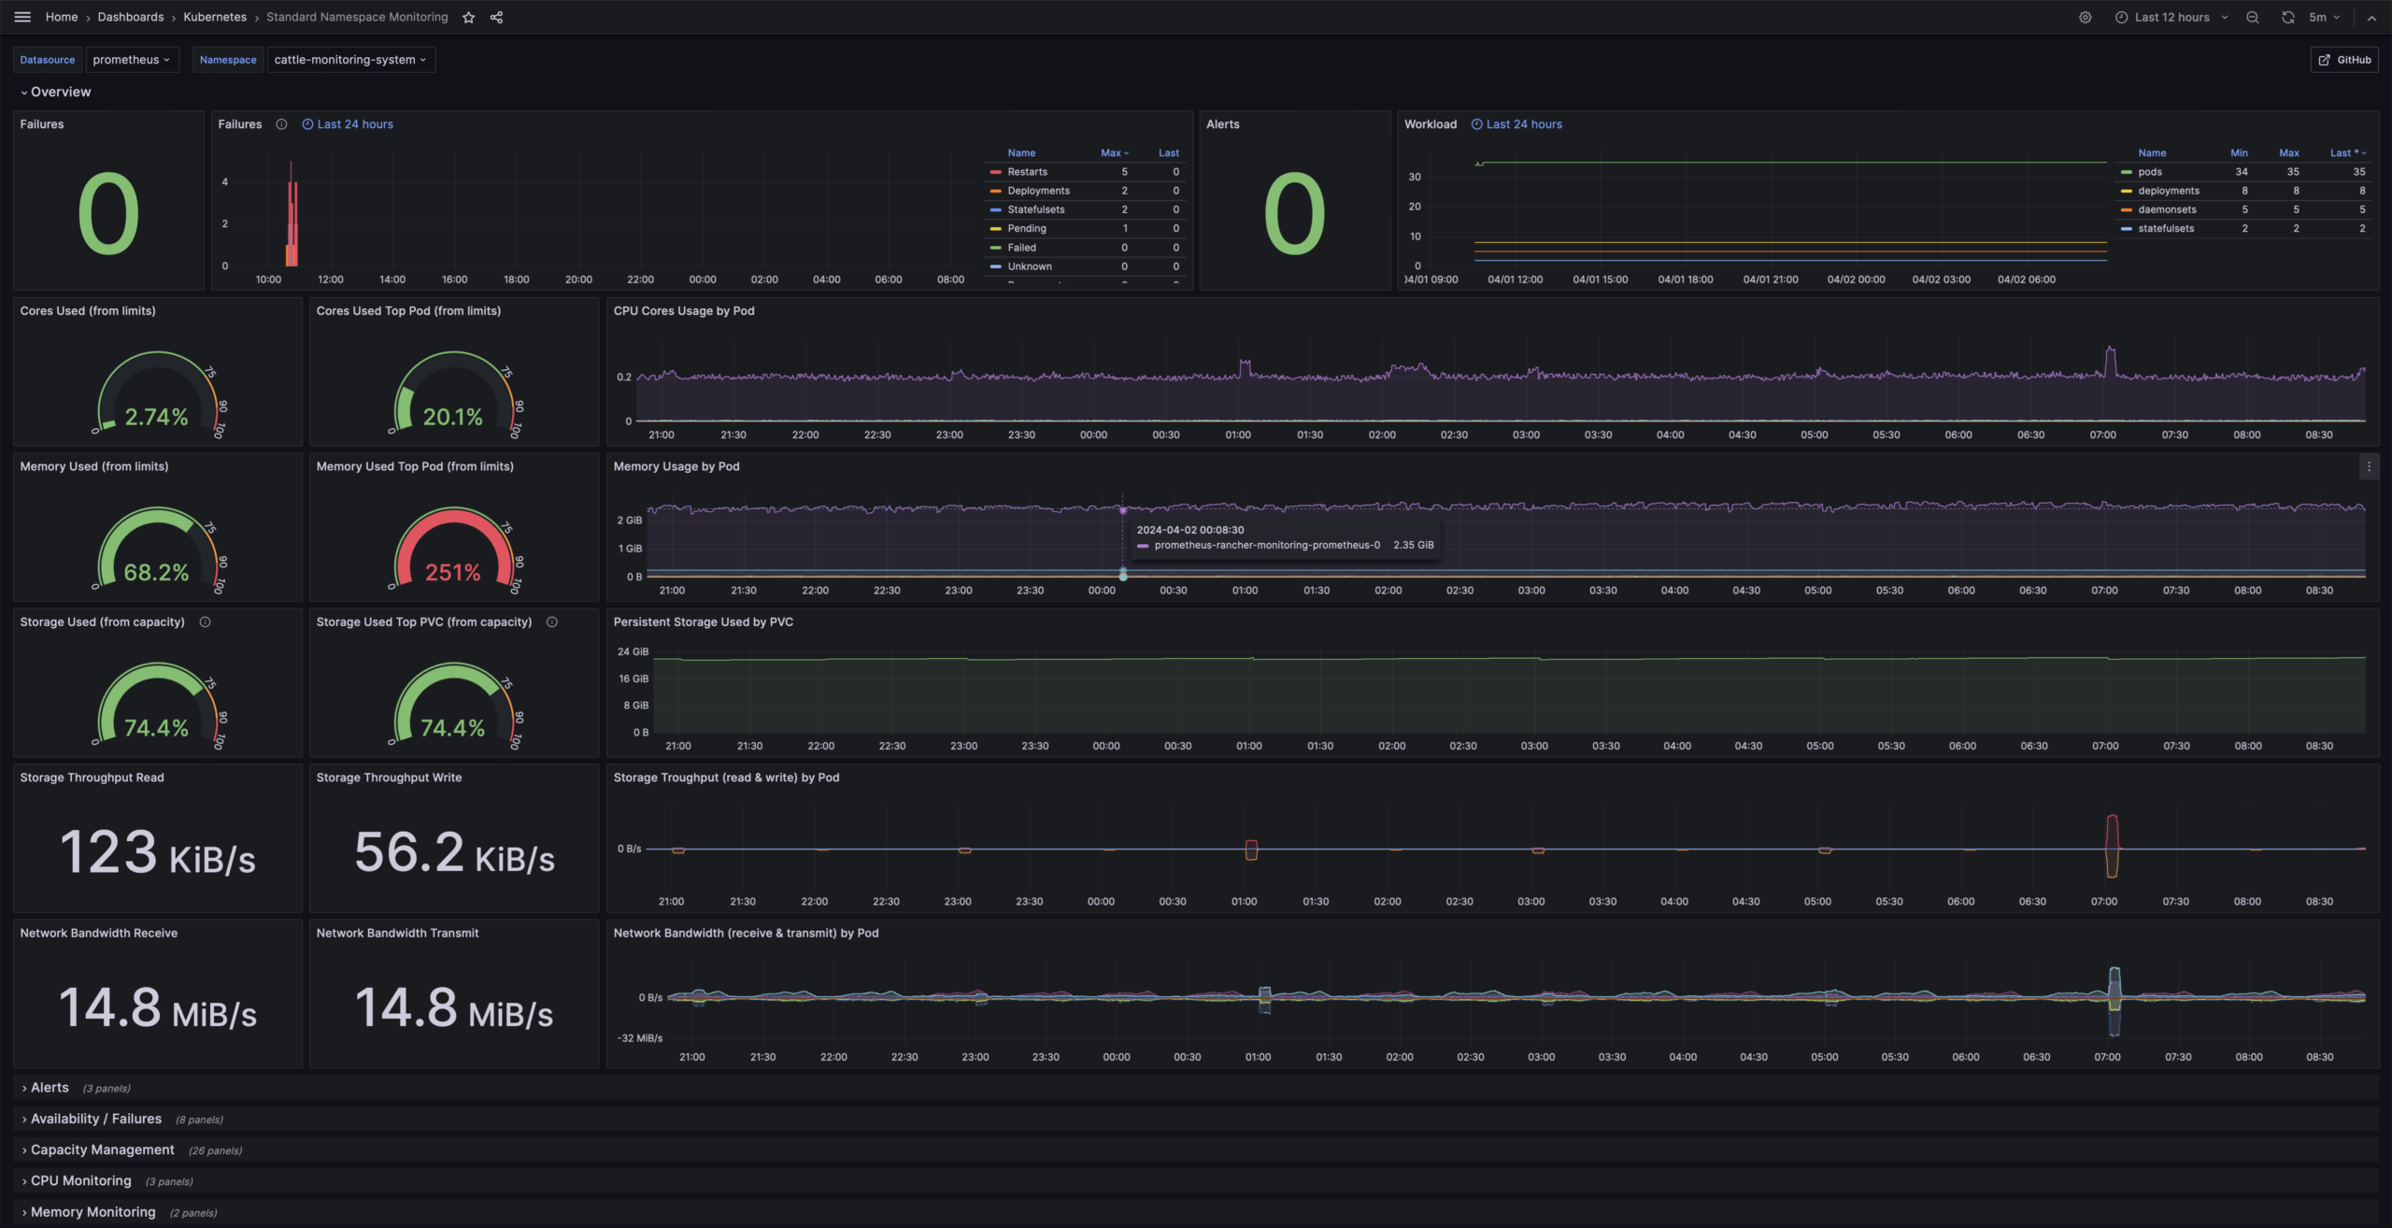Open Last 12 hours time picker
The image size is (2392, 1228).
coord(2171,17)
